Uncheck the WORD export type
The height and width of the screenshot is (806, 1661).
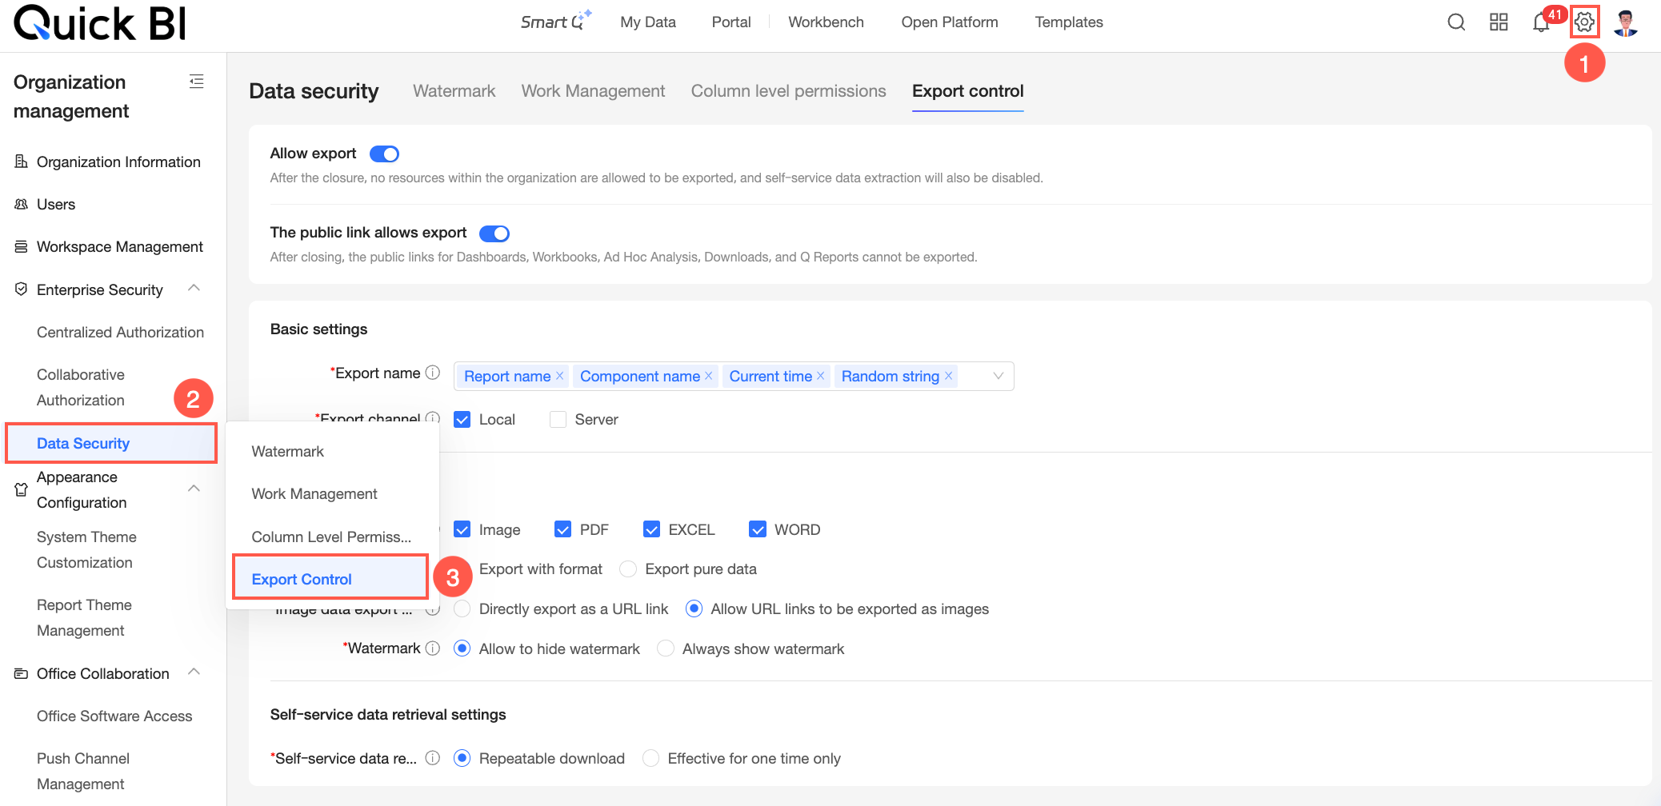758,529
